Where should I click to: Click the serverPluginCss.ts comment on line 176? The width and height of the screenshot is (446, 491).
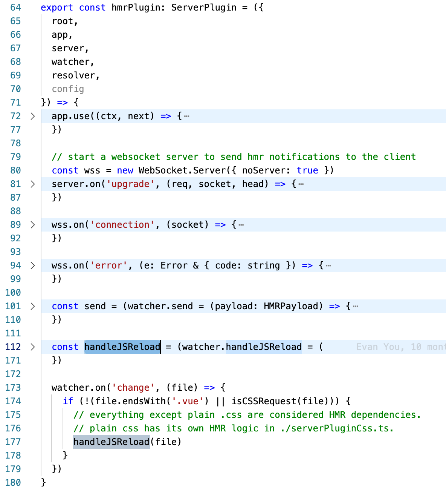tap(234, 428)
